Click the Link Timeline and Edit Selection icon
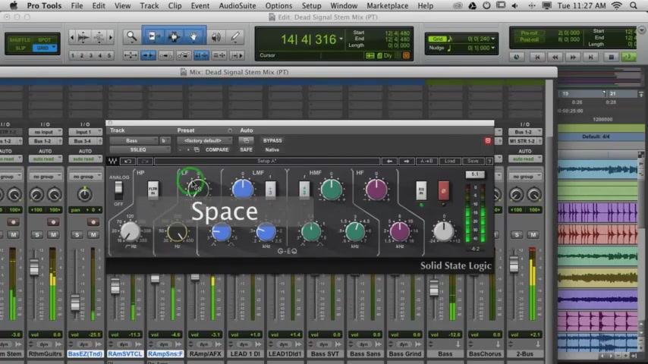 (201, 55)
